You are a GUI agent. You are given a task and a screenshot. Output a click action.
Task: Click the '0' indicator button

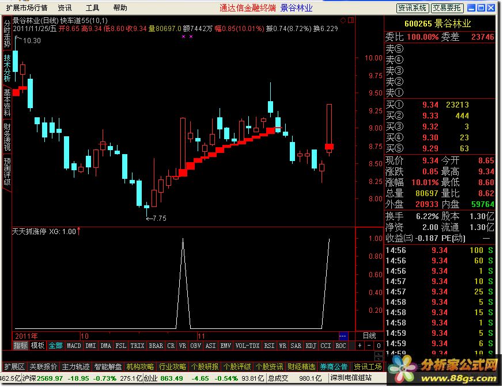click(x=379, y=346)
